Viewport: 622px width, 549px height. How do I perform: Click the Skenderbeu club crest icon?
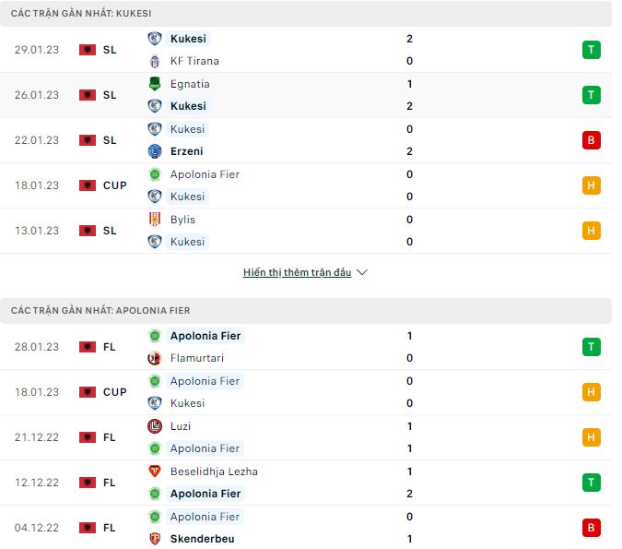154,539
